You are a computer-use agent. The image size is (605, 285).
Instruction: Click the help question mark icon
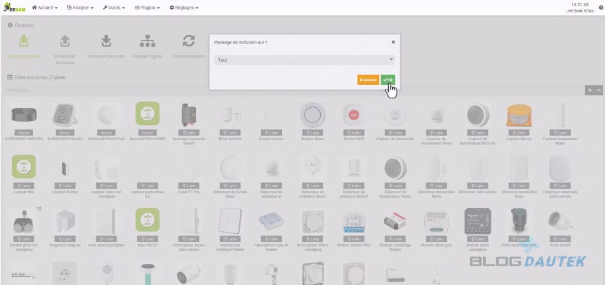pyautogui.click(x=601, y=8)
